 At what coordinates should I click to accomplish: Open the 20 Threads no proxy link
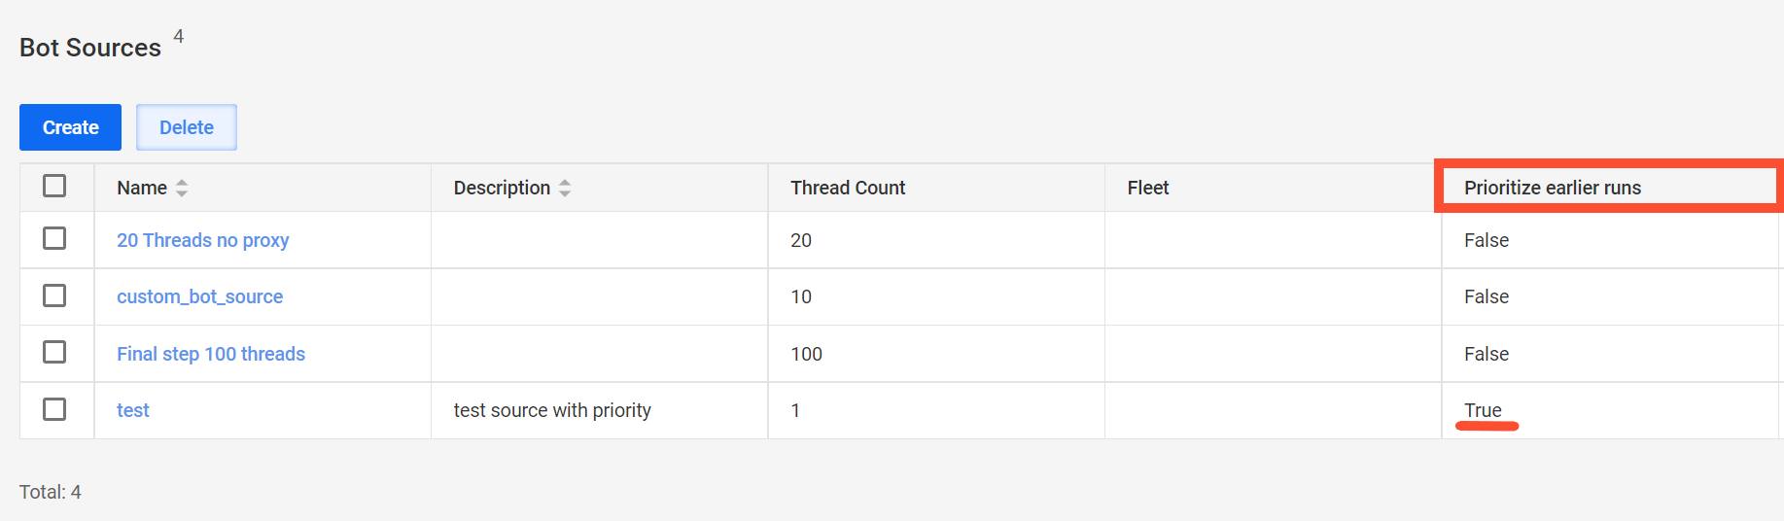(203, 240)
